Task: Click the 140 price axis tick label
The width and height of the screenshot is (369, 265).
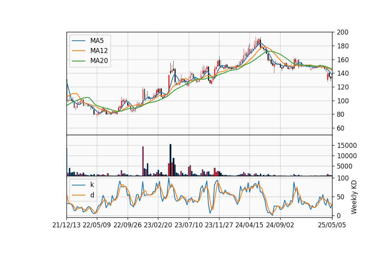Action: (x=342, y=73)
